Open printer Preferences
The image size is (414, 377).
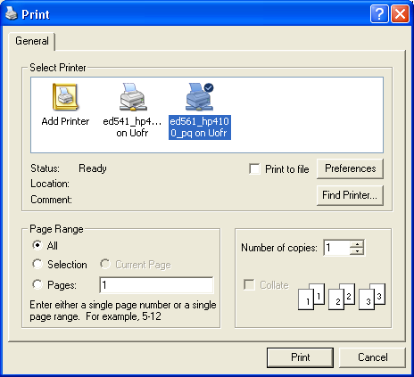click(350, 168)
